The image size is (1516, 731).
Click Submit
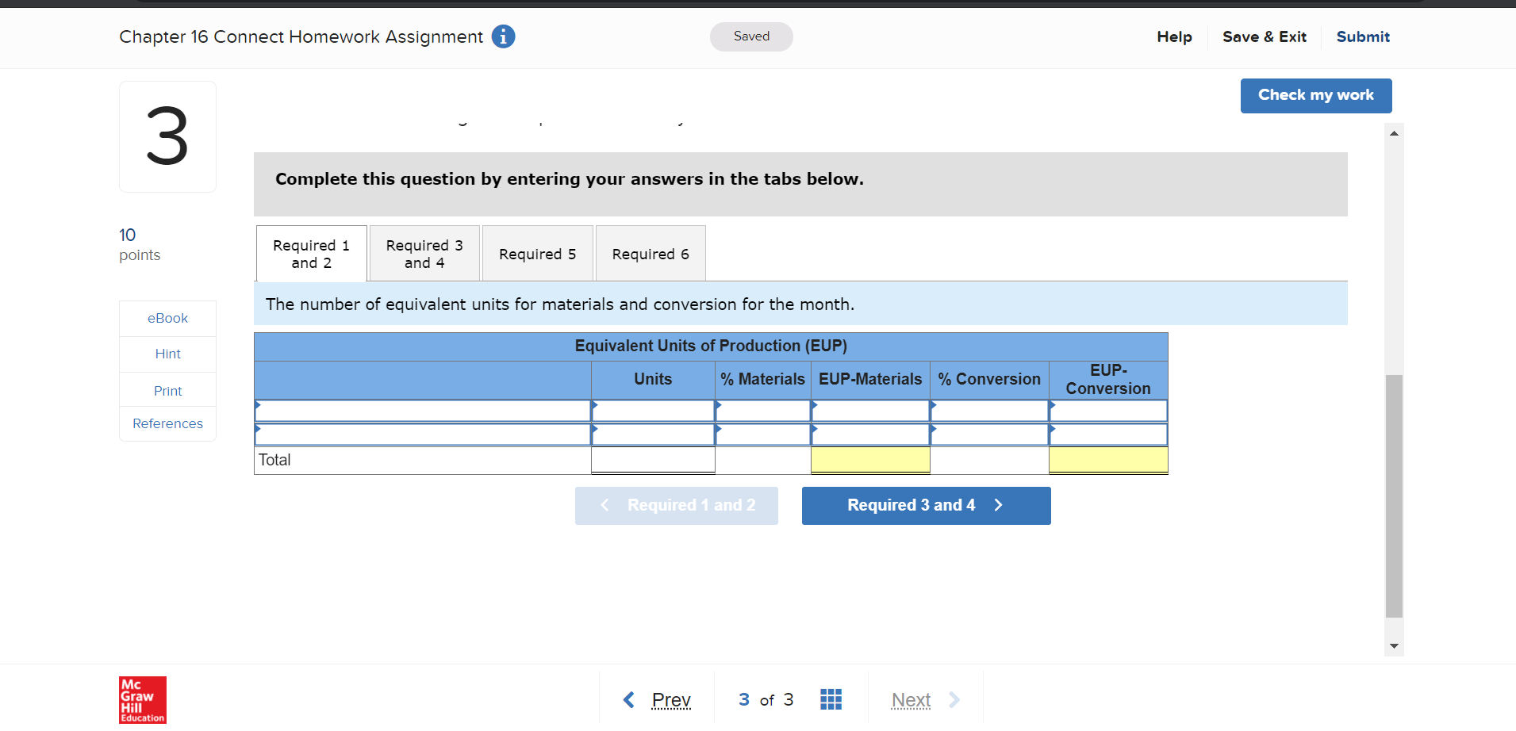[1363, 36]
